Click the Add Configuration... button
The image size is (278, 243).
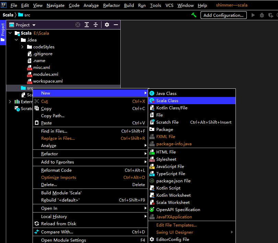pos(223,15)
